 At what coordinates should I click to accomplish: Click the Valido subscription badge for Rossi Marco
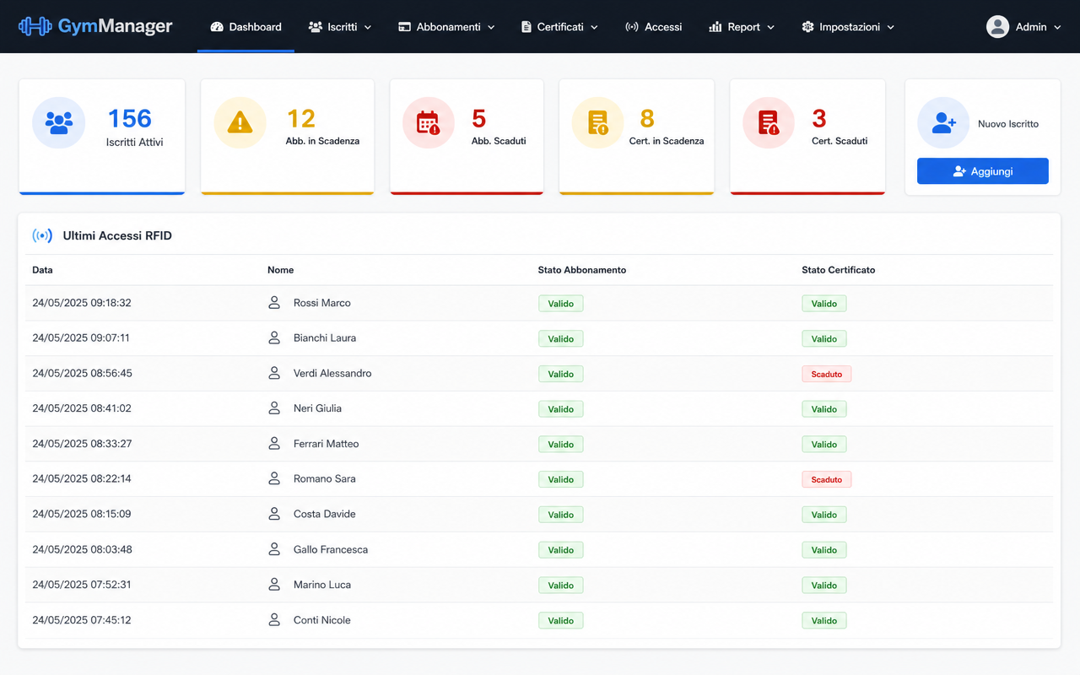[x=560, y=304]
